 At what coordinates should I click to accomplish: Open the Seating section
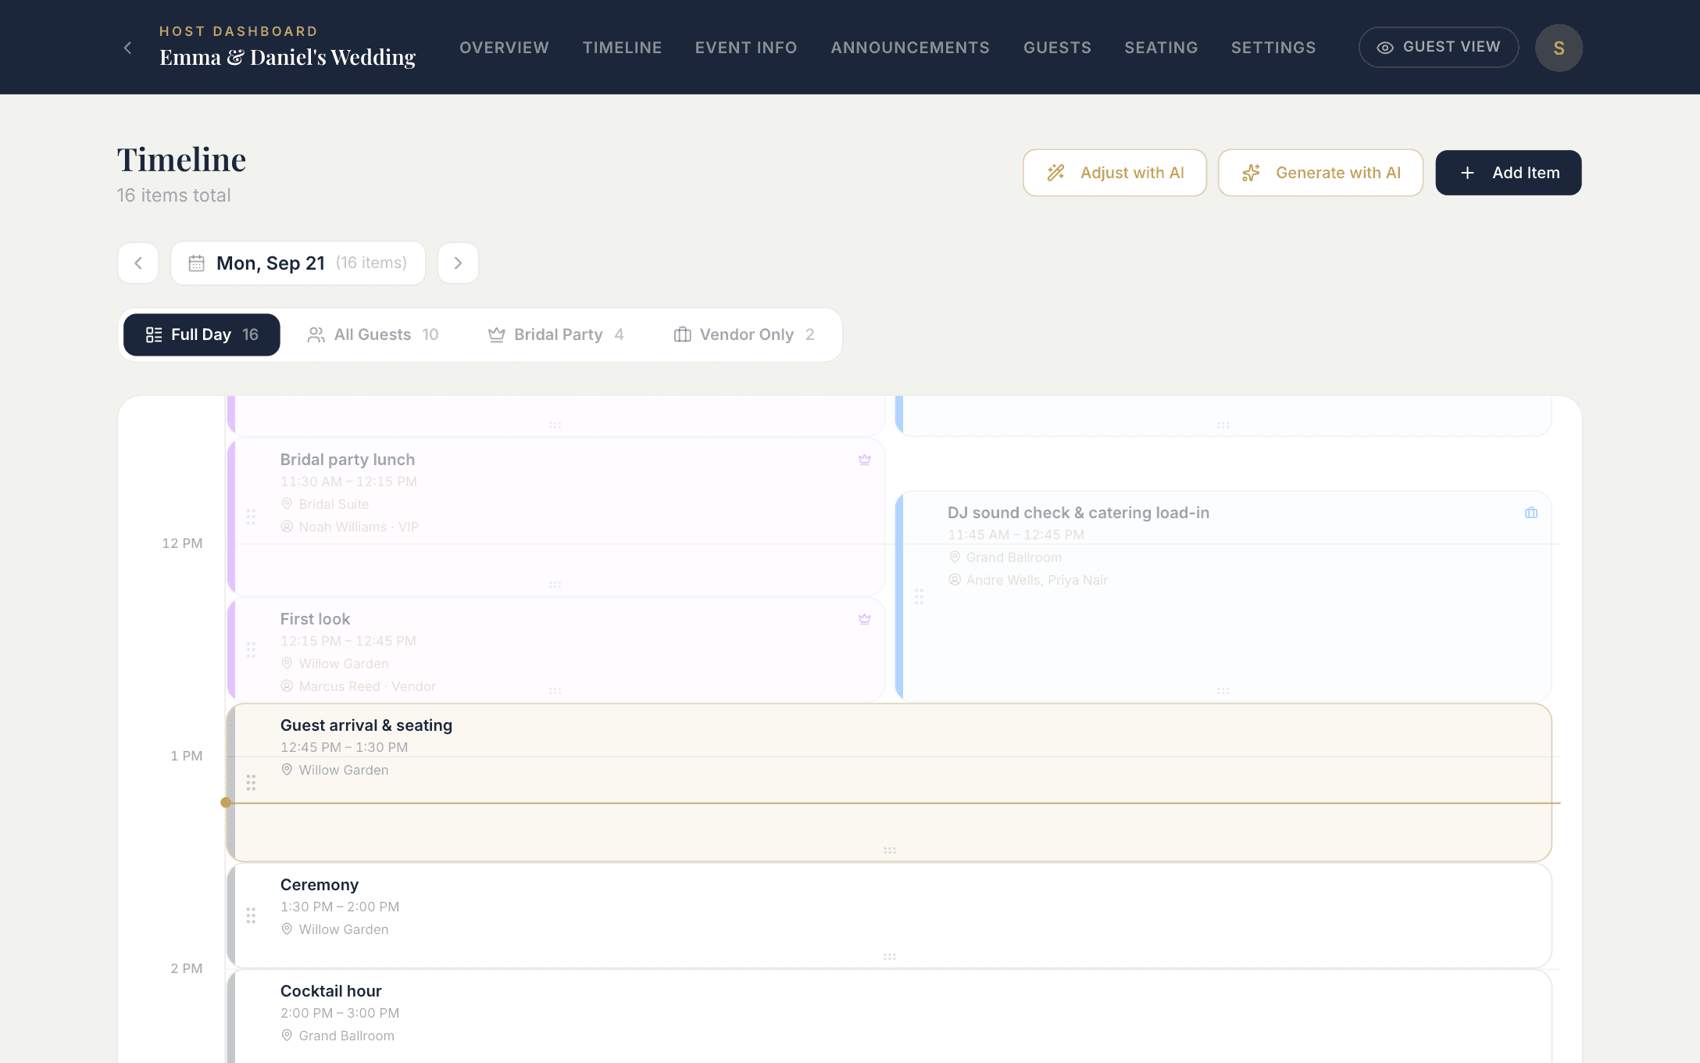[1161, 48]
